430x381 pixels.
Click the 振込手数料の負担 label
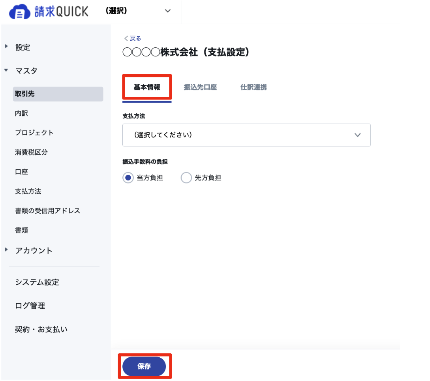145,161
